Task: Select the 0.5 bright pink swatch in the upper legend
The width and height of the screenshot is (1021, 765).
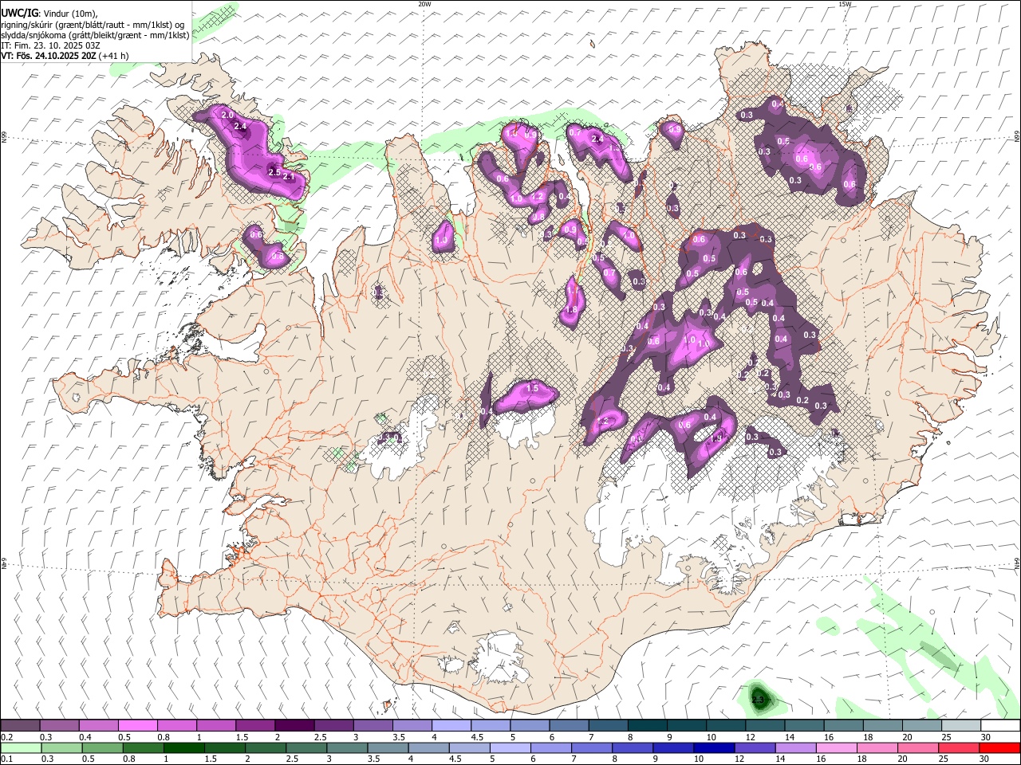Action: pos(137,726)
